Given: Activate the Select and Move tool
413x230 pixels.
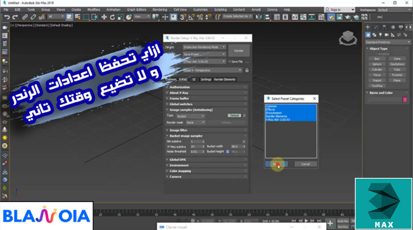Looking at the screenshot, I should tap(104, 17).
